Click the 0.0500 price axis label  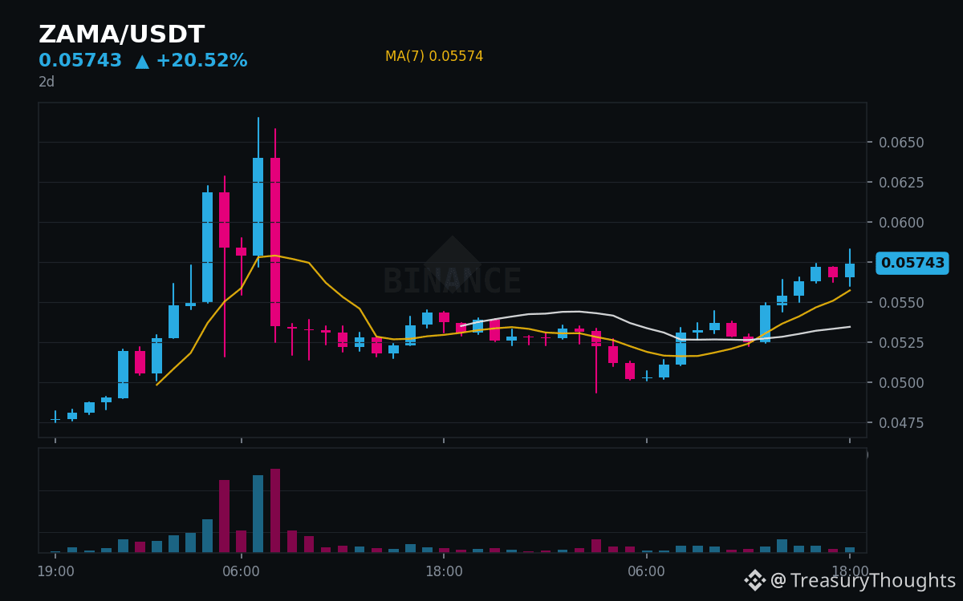pyautogui.click(x=901, y=383)
